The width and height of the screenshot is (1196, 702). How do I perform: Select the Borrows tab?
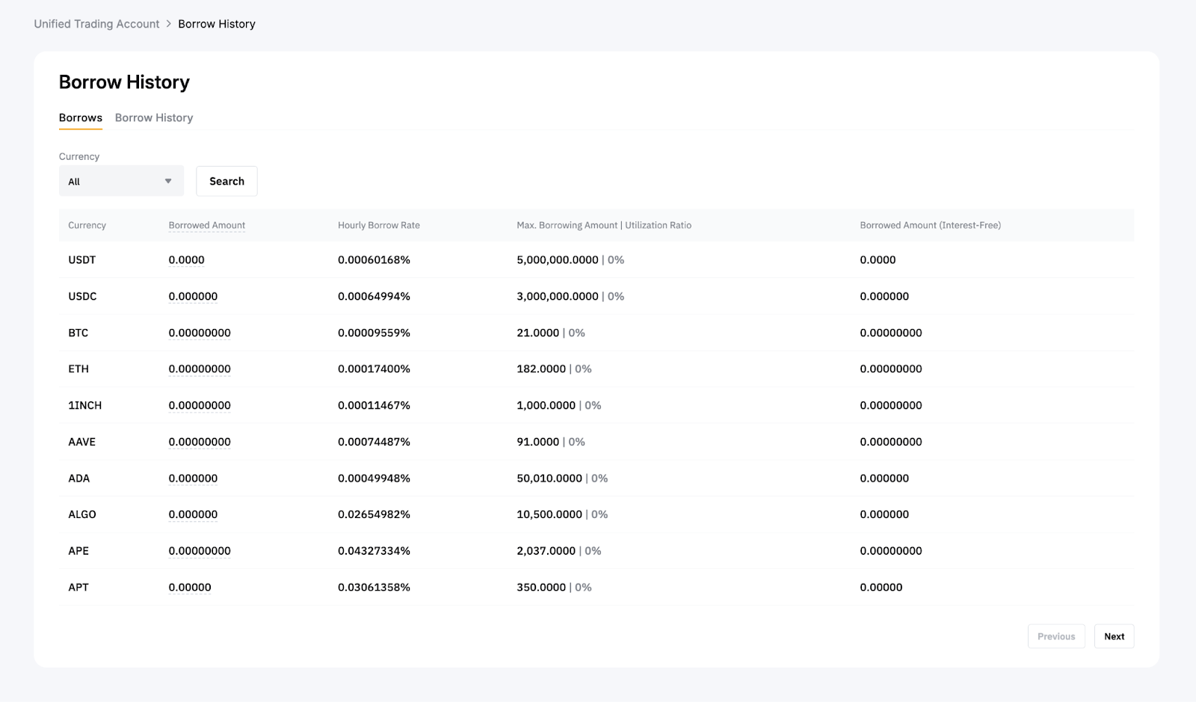pos(81,118)
